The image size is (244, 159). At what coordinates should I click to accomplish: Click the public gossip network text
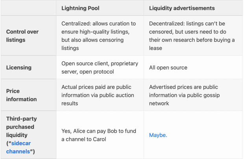(185, 99)
